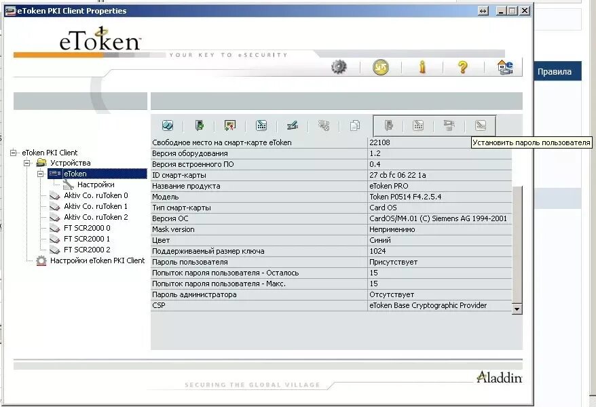Select Устройства folder in tree
This screenshot has width=596, height=407.
[71, 163]
